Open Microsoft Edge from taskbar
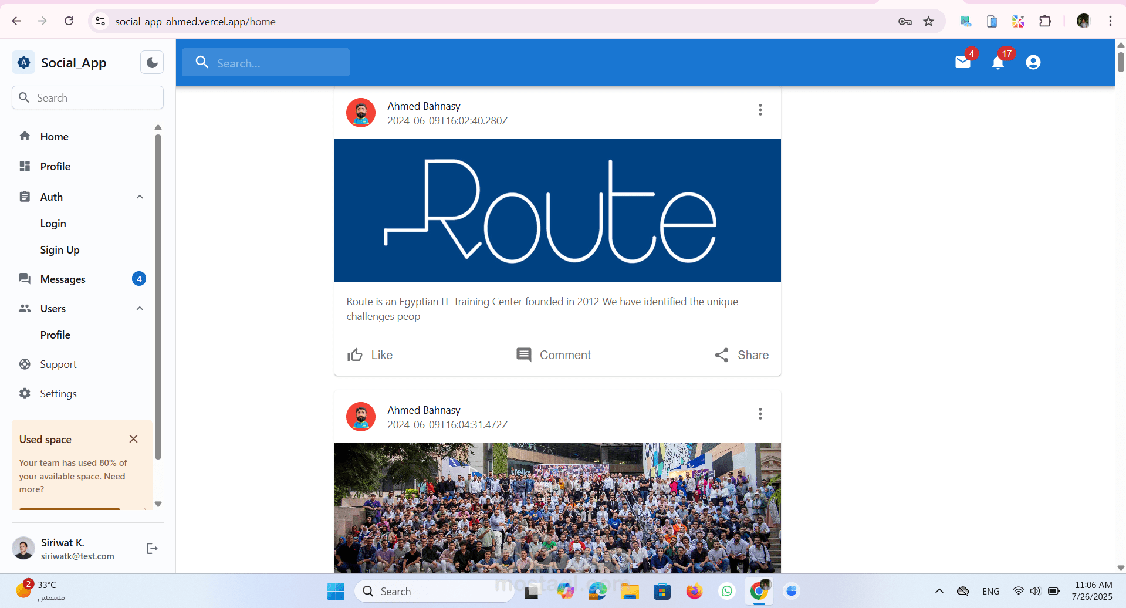 pos(597,591)
